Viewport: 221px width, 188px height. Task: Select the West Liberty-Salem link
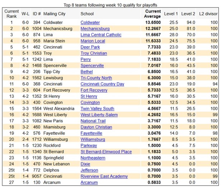(x=99, y=115)
